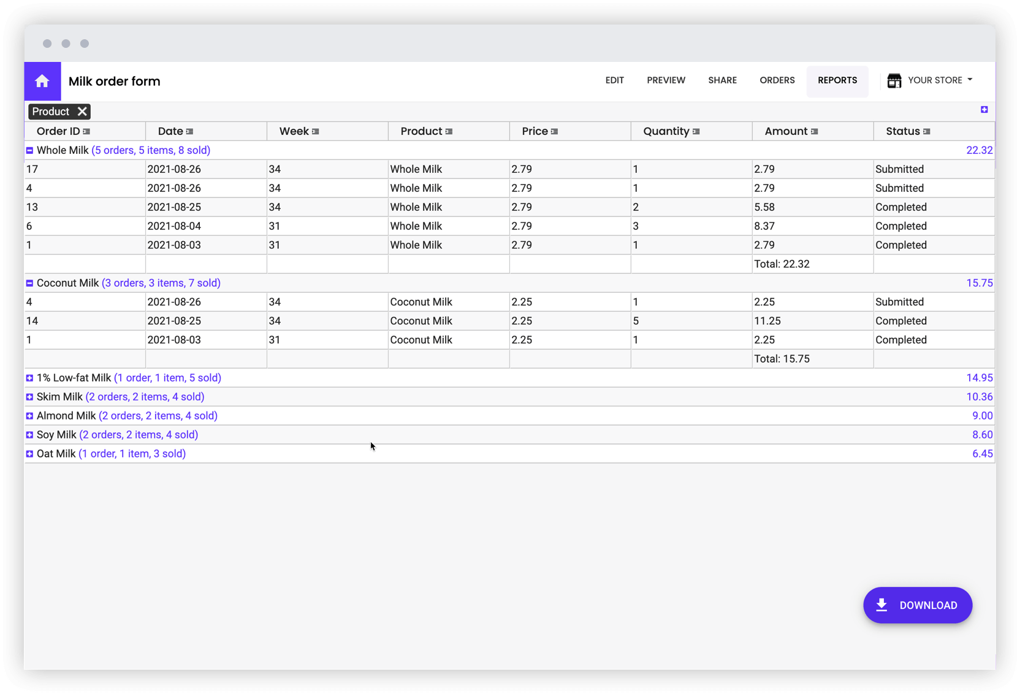Click the home icon next to Milk order form

pos(42,81)
